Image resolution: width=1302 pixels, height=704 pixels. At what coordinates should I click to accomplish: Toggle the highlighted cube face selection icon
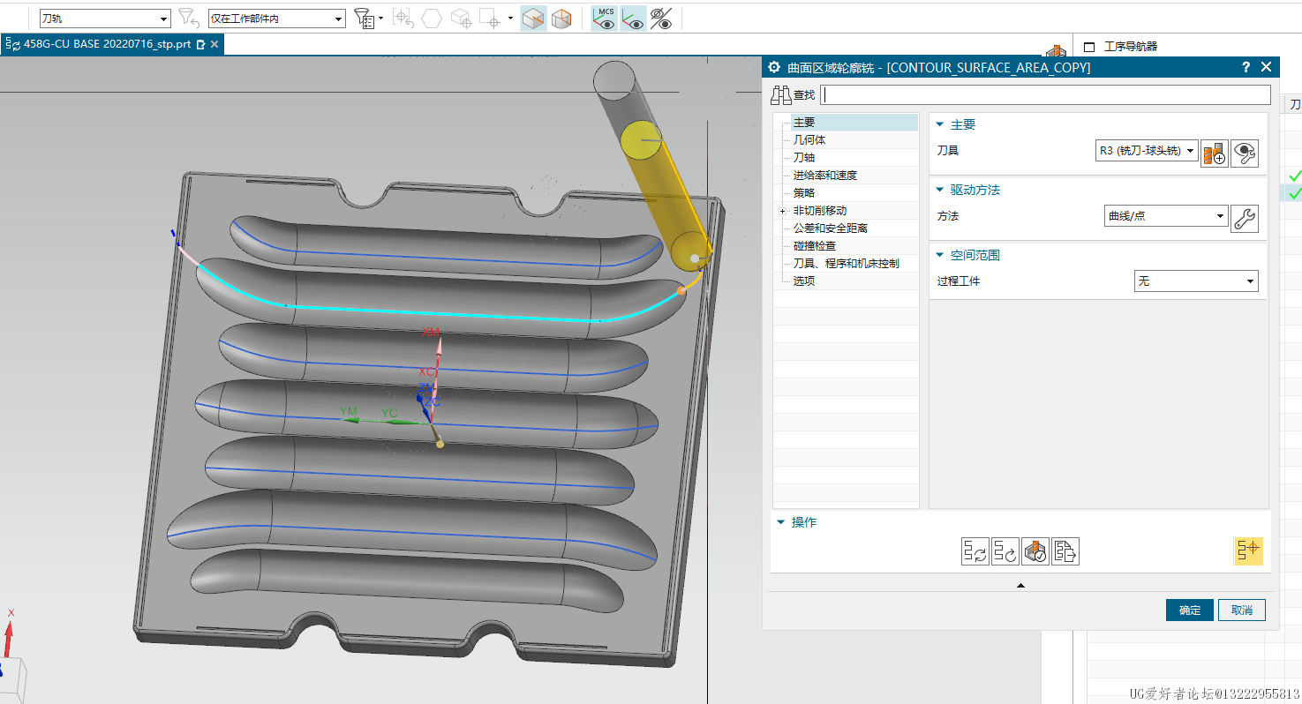[533, 19]
